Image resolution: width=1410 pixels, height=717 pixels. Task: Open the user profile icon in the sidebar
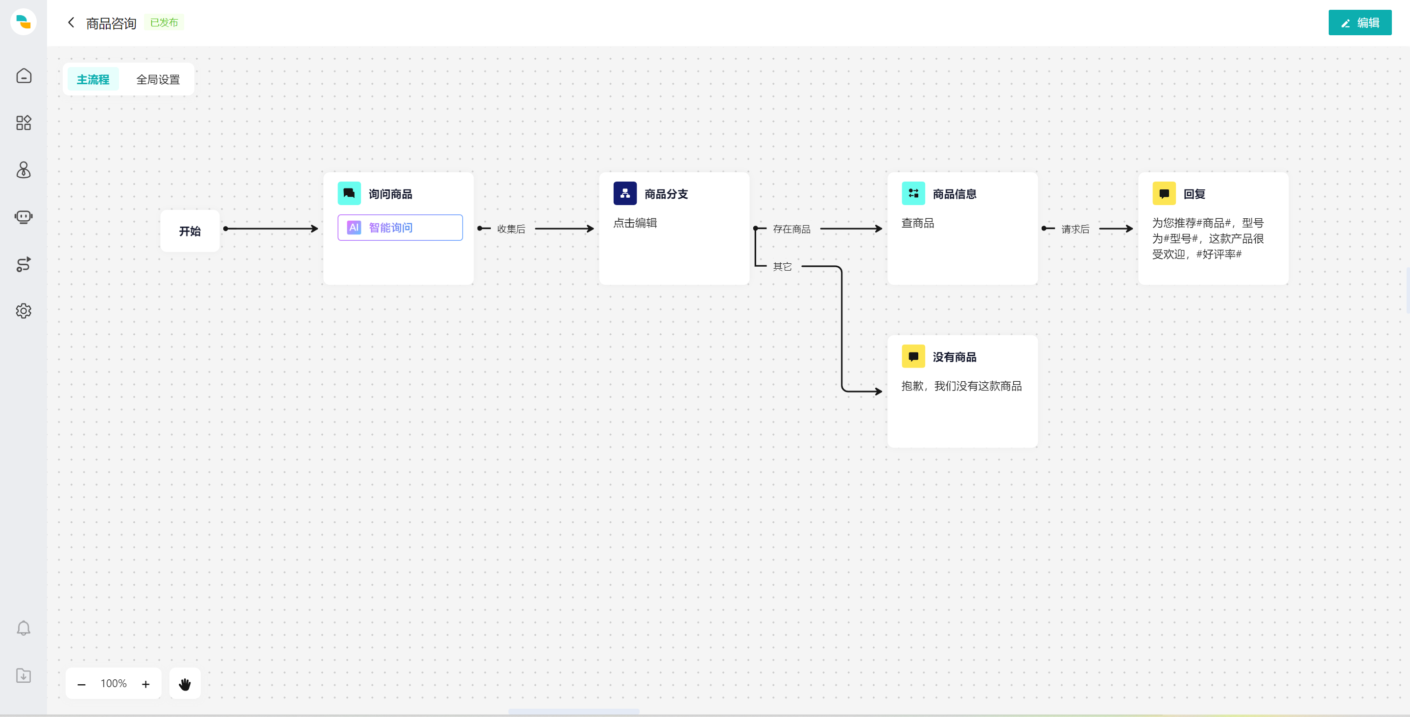click(x=24, y=169)
